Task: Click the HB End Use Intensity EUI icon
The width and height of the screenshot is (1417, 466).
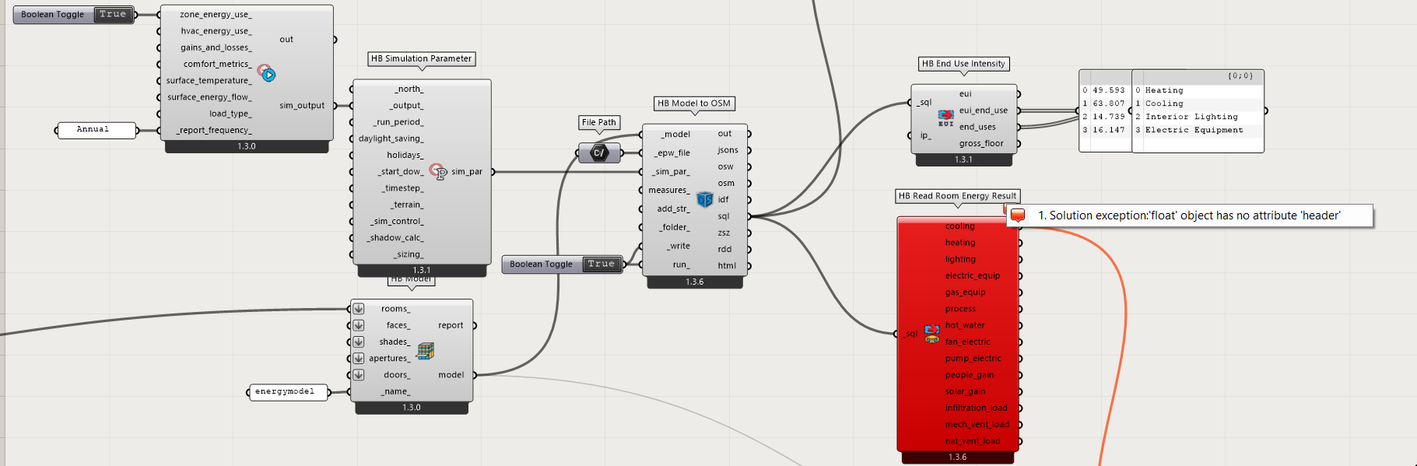Action: [945, 118]
